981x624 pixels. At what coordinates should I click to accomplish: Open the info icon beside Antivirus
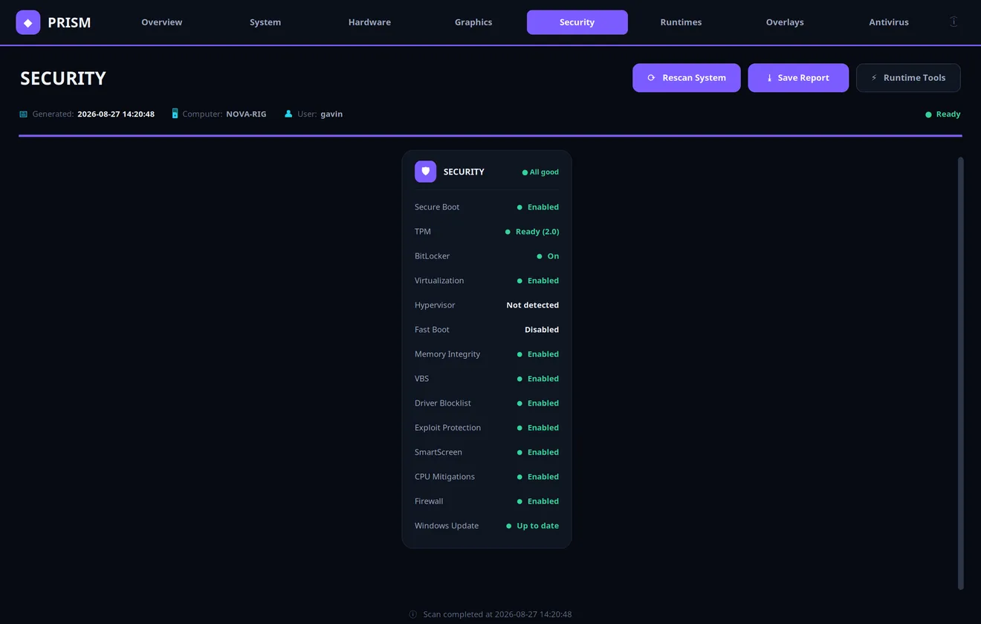point(954,22)
